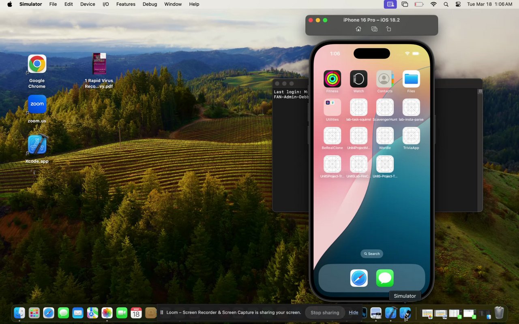This screenshot has width=519, height=324.
Task: Open Calendar from the Mac Dock
Action: pyautogui.click(x=136, y=313)
